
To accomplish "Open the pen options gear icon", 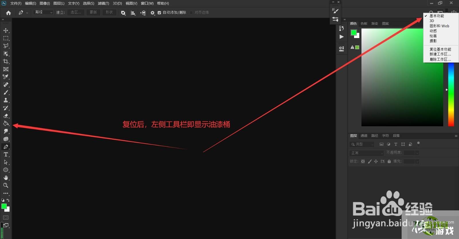I will coord(153,13).
